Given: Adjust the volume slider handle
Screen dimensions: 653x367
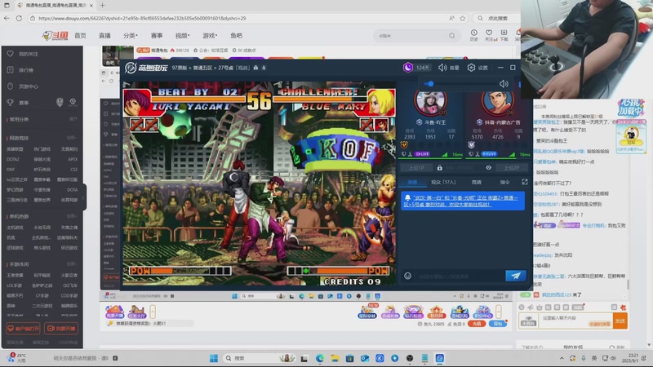Looking at the screenshot, I should 431,84.
